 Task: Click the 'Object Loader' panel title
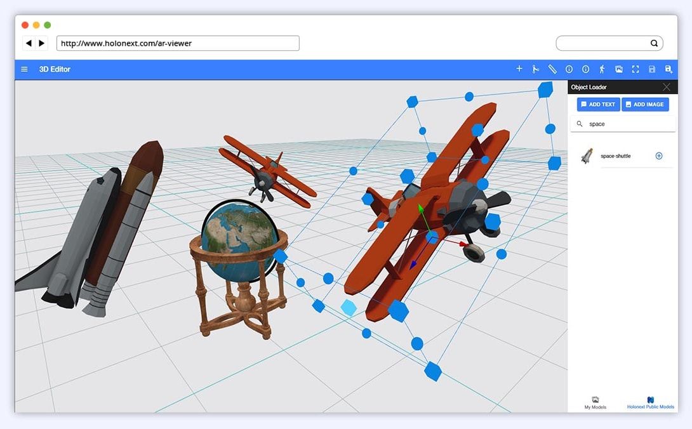click(589, 87)
